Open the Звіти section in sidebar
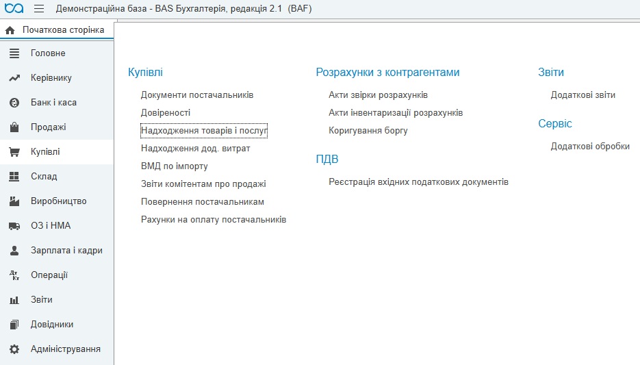The image size is (640, 365). 41,300
